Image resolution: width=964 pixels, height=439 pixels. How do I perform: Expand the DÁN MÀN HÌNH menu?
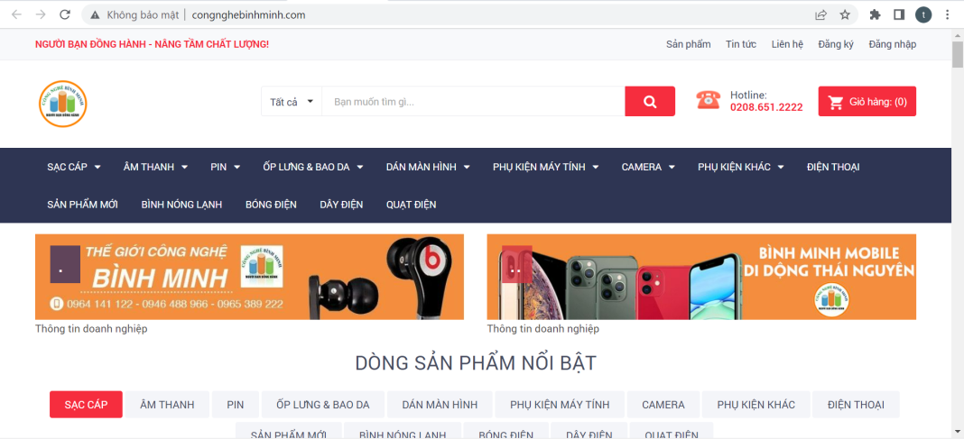pyautogui.click(x=428, y=167)
